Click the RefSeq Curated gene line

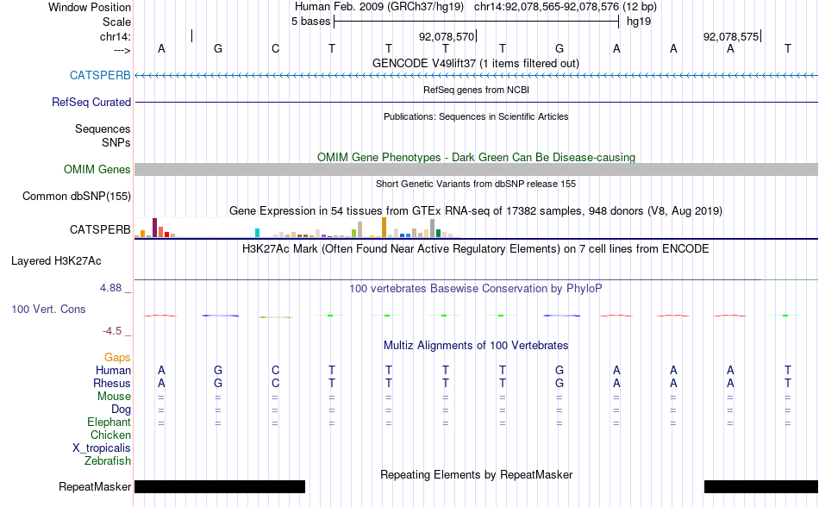click(477, 102)
